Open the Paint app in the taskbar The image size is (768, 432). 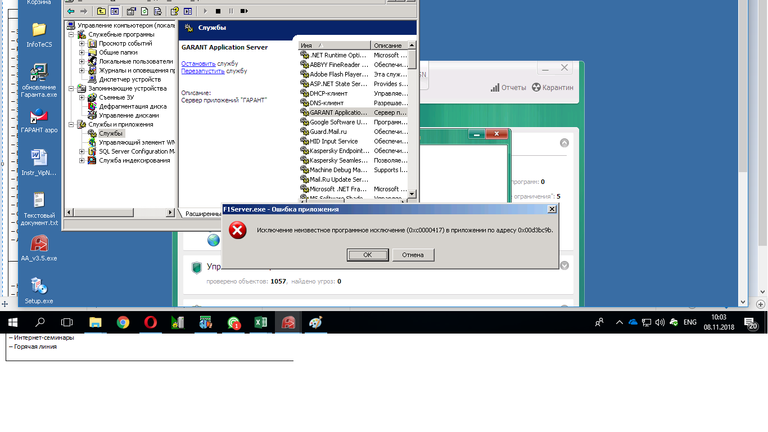[315, 322]
